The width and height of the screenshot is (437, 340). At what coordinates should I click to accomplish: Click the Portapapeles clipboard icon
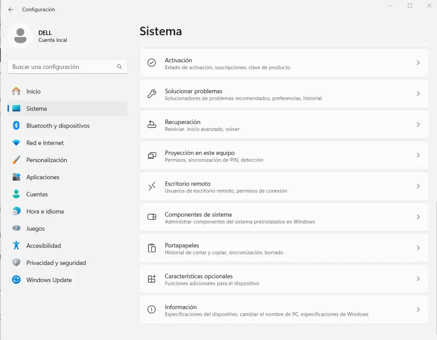tap(151, 248)
